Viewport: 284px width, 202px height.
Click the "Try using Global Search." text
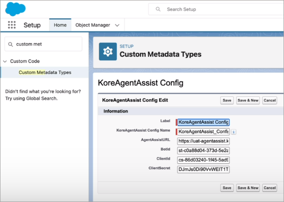(x=31, y=98)
